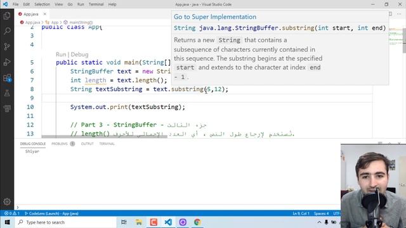The image size is (406, 228).
Task: Click the VS Code logo menu icon
Action: point(5,4)
